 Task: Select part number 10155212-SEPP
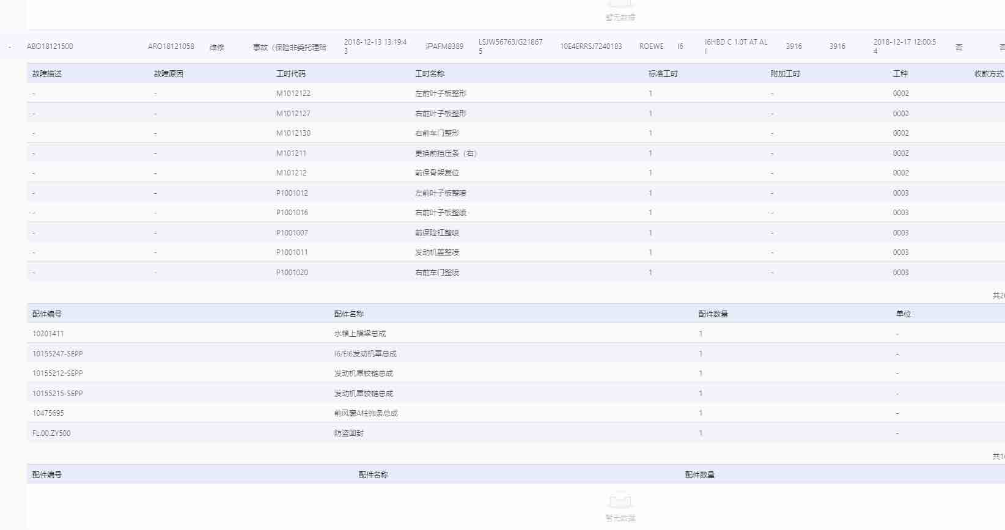click(57, 374)
